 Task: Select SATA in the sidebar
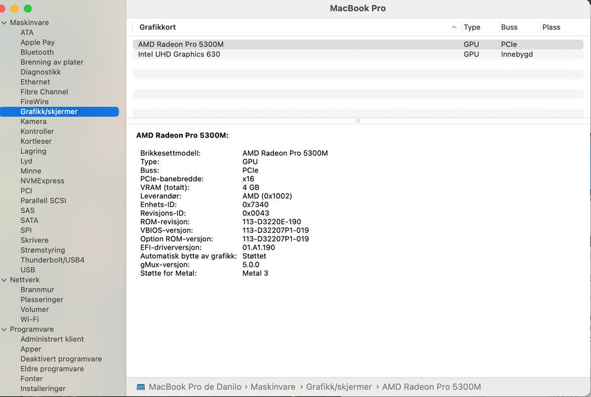click(29, 221)
